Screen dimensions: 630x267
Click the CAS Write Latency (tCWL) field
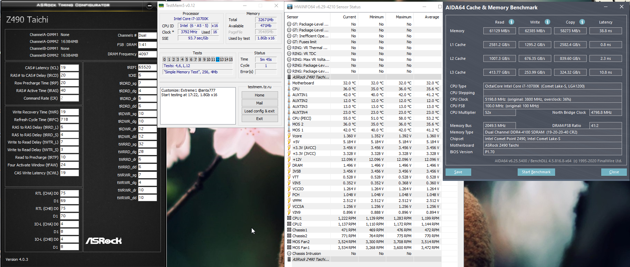(69, 173)
